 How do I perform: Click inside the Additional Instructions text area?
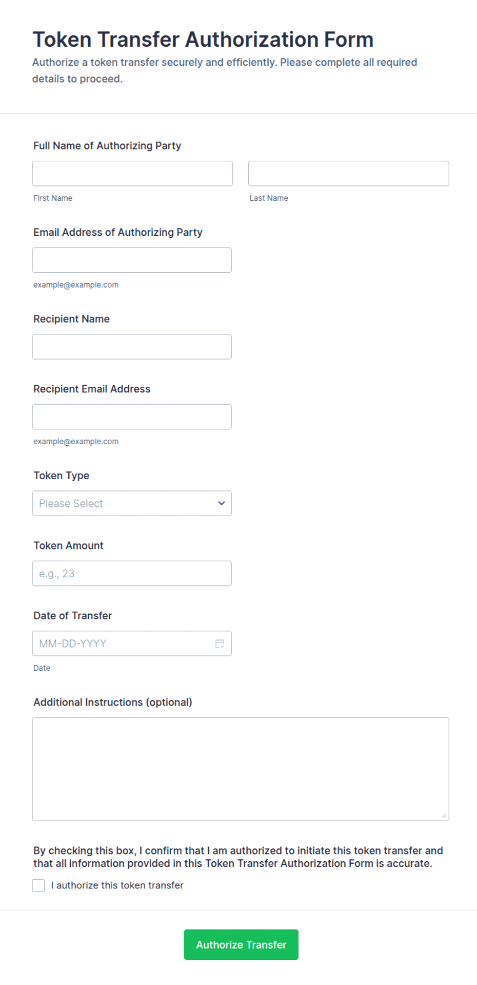[x=241, y=769]
